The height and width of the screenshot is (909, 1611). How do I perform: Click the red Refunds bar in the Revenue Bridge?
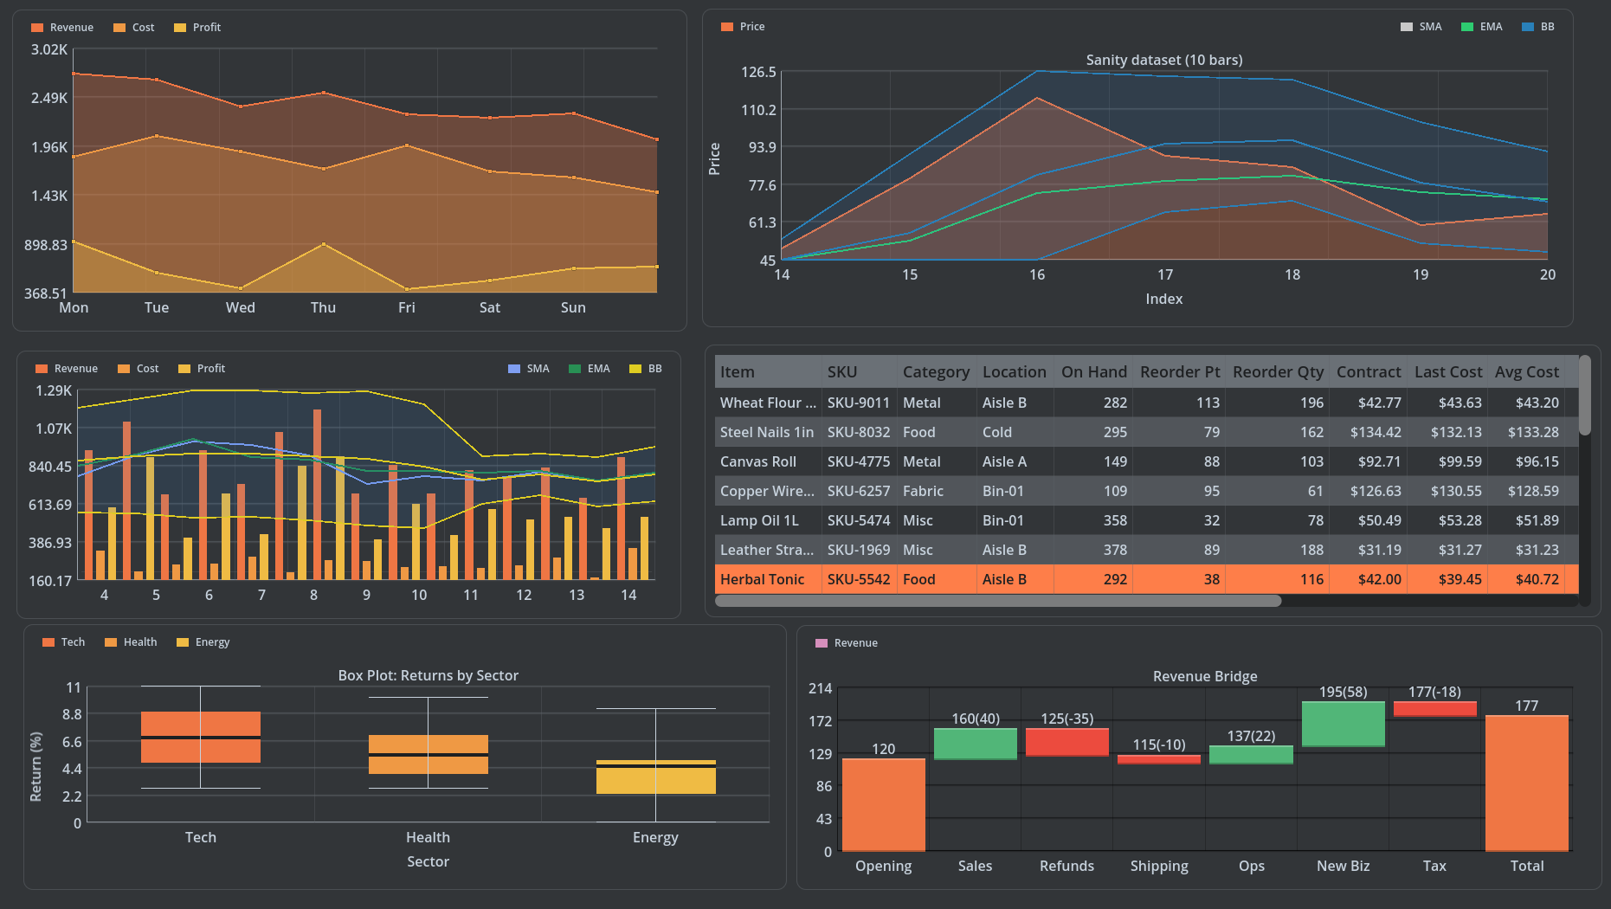click(1066, 742)
